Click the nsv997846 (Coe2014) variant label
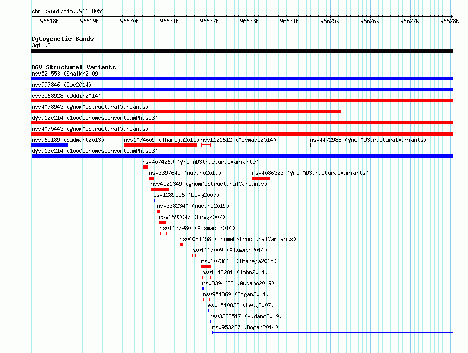Viewport: 468px width, 353px height. tap(62, 85)
